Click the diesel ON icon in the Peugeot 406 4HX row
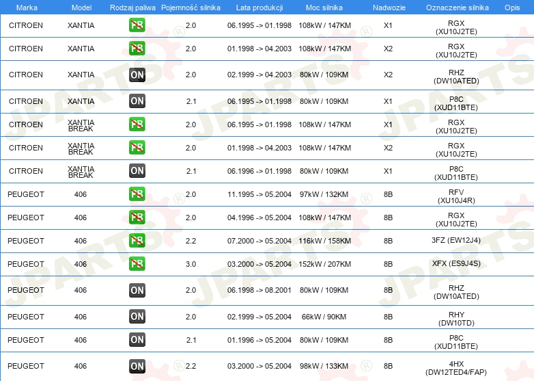The image size is (534, 381). coord(137,366)
